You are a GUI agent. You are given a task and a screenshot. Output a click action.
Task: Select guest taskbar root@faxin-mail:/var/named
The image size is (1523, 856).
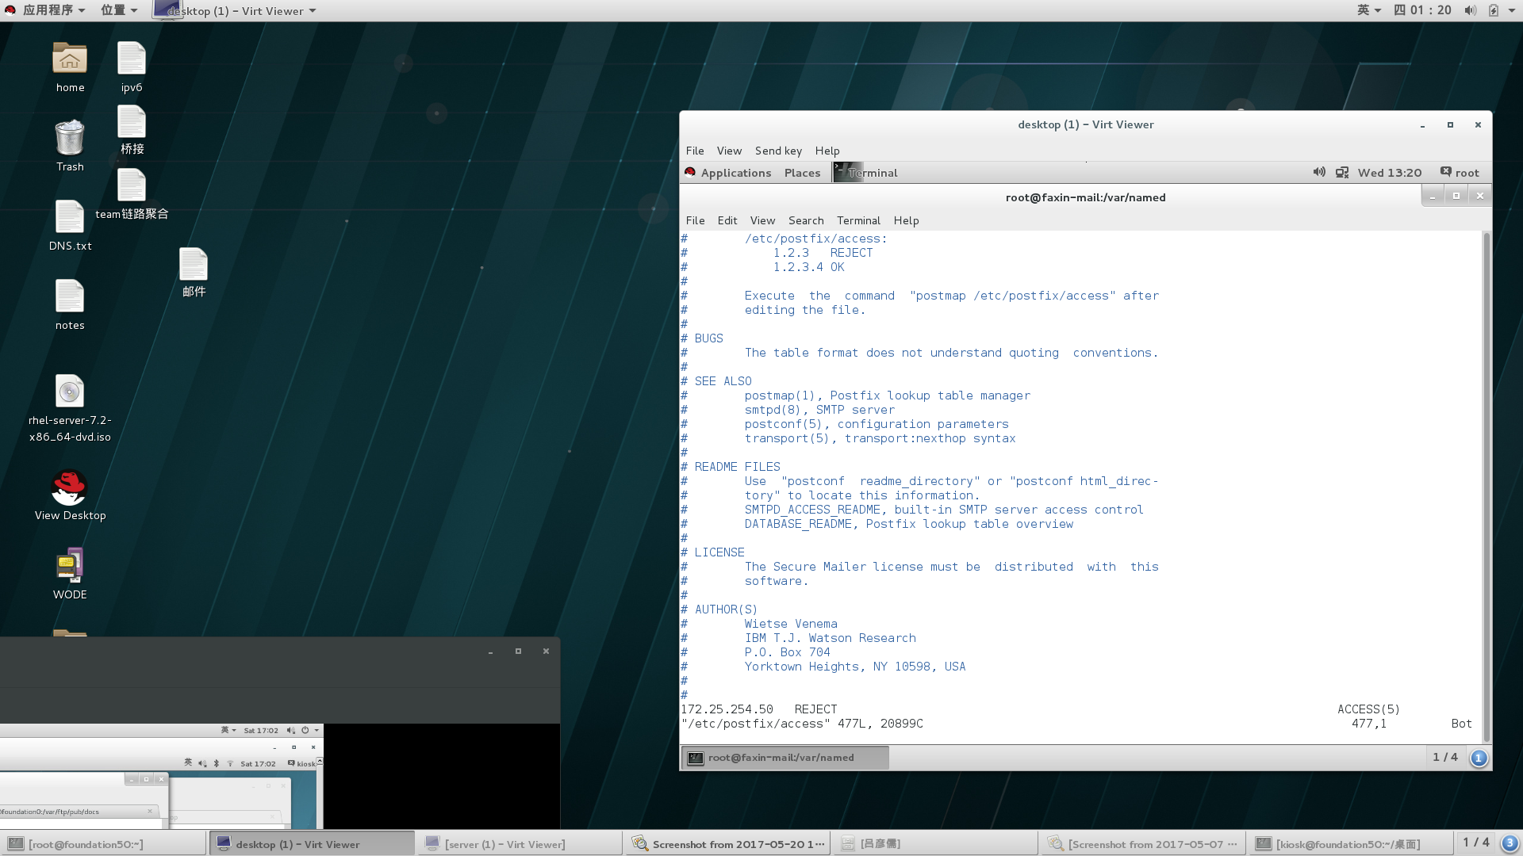[785, 758]
